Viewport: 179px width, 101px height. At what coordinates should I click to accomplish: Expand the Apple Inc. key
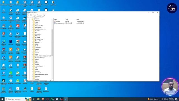click(x=32, y=31)
